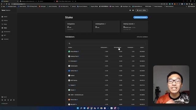Toggle the dark/light theme icon in the header
This screenshot has height=110, width=196.
point(133,10)
